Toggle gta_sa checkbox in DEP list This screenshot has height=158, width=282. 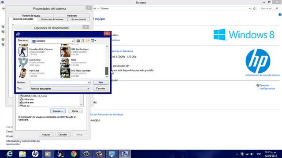click(x=21, y=105)
